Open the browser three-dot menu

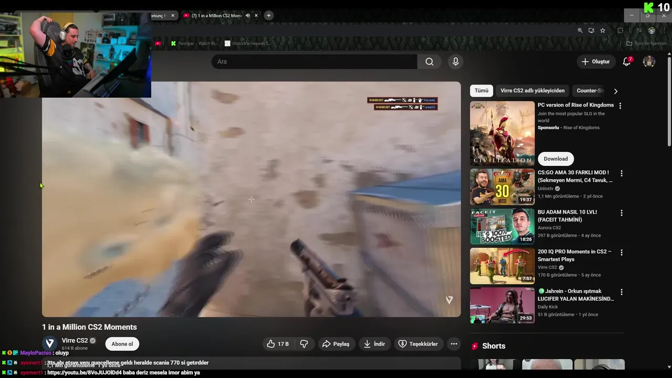click(664, 30)
